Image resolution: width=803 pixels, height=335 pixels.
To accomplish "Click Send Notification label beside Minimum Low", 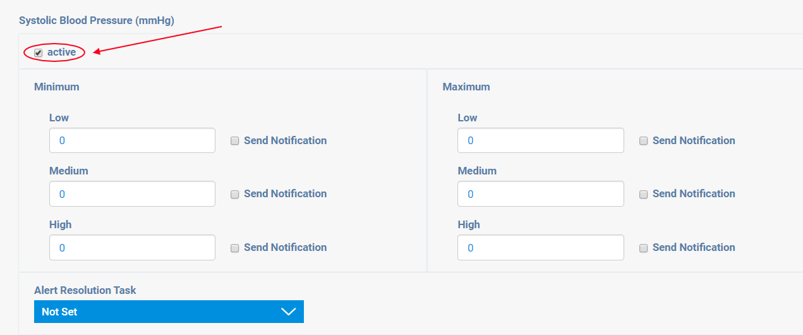I will (285, 140).
